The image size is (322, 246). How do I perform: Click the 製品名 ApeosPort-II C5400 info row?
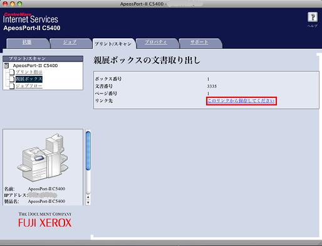tap(34, 201)
